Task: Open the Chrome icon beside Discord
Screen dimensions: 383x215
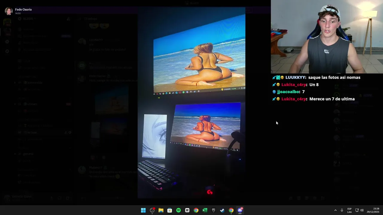Action: tap(231, 210)
